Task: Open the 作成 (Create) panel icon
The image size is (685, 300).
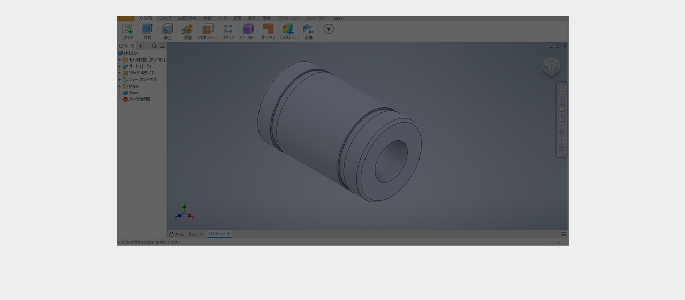Action: click(147, 29)
